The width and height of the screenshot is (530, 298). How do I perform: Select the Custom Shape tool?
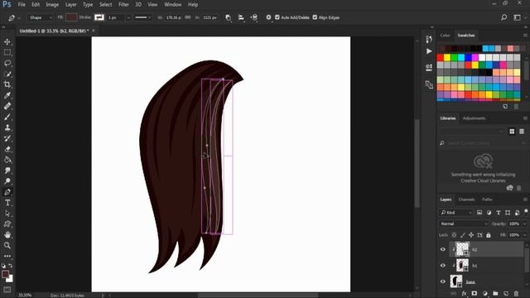(7, 224)
